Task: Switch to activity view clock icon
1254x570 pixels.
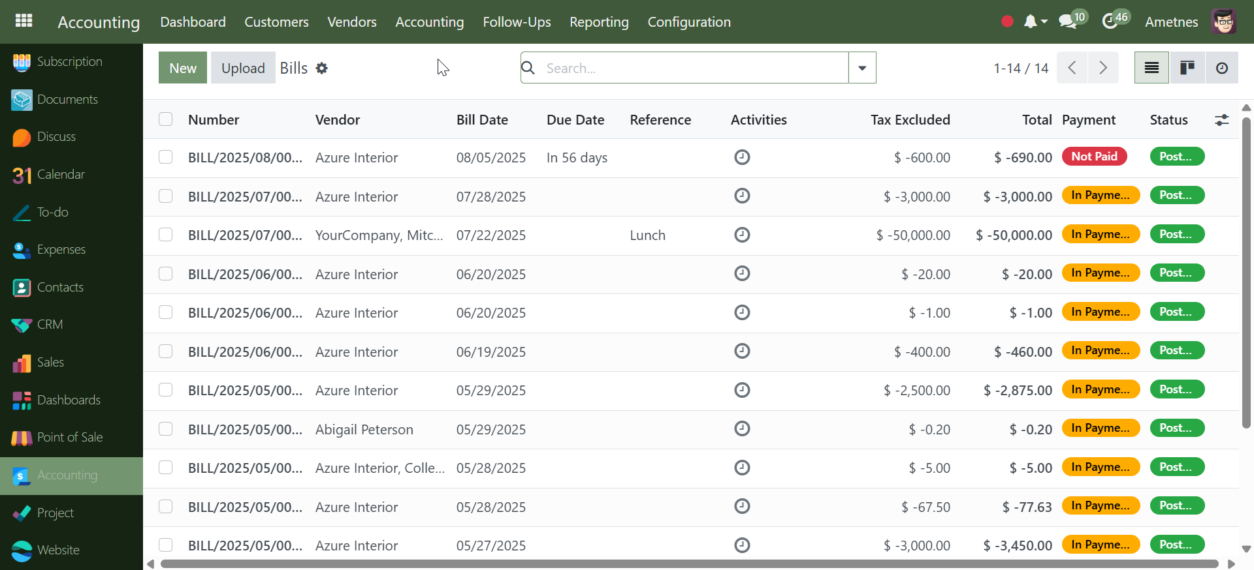Action: (x=1221, y=68)
